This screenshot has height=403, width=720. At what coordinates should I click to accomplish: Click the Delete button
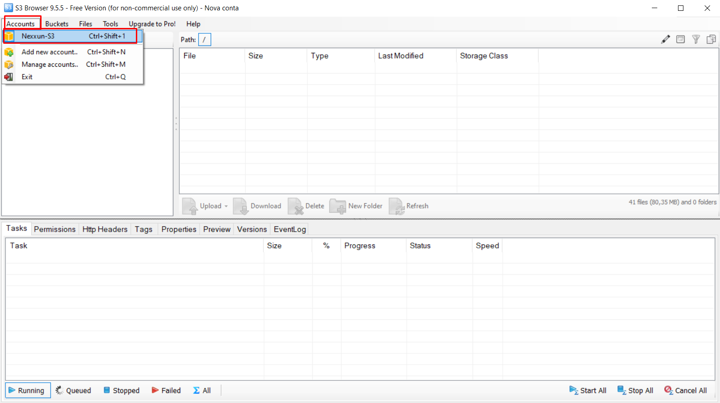click(x=307, y=206)
